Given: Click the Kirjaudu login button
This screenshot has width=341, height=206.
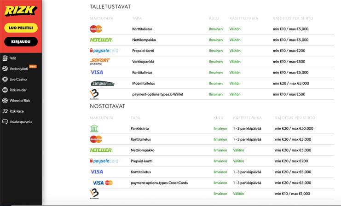Looking at the screenshot, I should tap(21, 41).
